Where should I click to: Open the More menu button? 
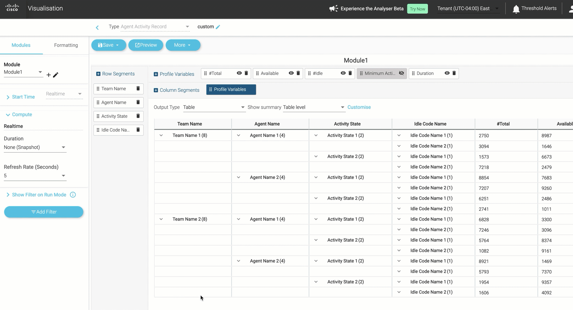(x=183, y=45)
